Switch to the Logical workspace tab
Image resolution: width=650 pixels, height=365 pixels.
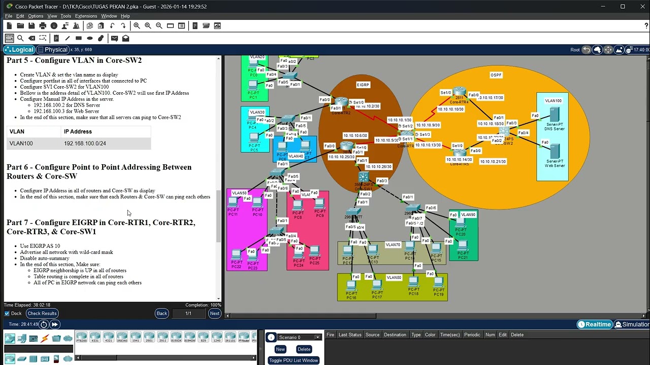pos(19,50)
